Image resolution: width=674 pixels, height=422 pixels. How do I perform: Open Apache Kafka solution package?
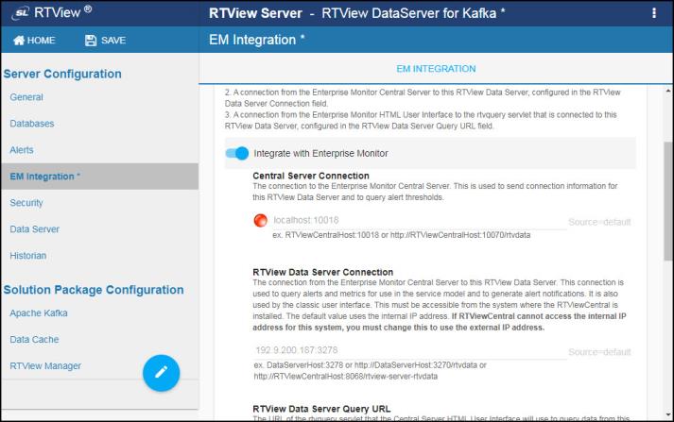pyautogui.click(x=39, y=312)
